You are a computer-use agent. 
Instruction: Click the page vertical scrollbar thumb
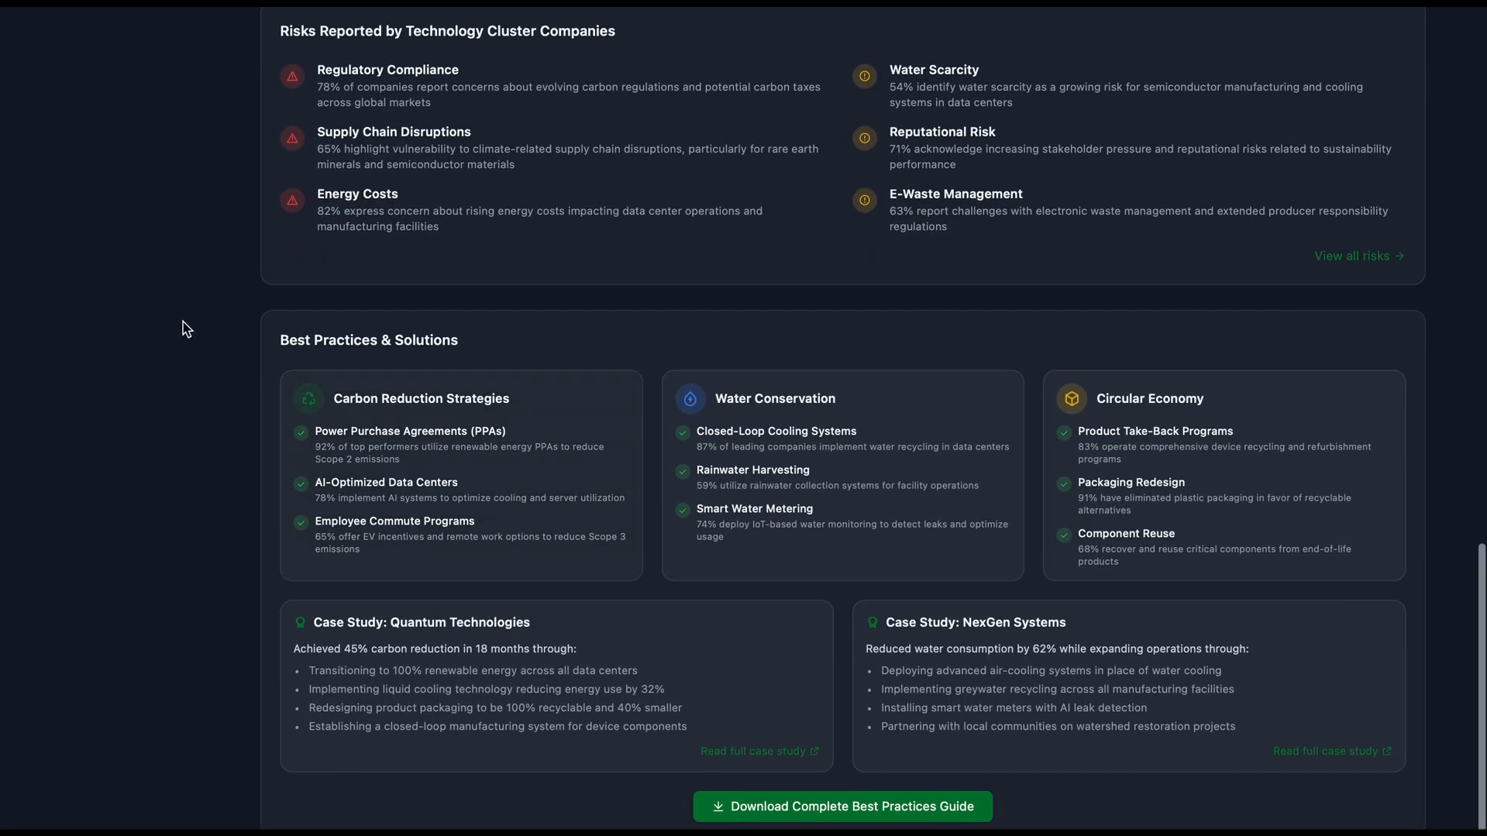1482,686
